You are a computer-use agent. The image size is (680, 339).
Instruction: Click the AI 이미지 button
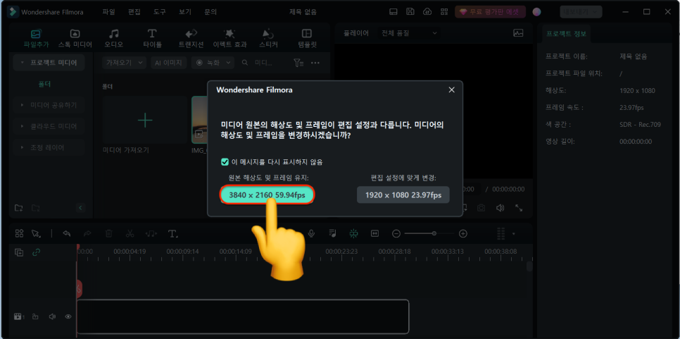pyautogui.click(x=169, y=63)
